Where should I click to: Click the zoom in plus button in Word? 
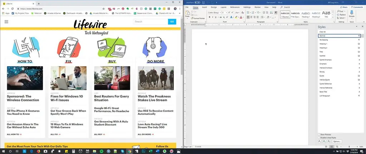pyautogui.click(x=357, y=147)
